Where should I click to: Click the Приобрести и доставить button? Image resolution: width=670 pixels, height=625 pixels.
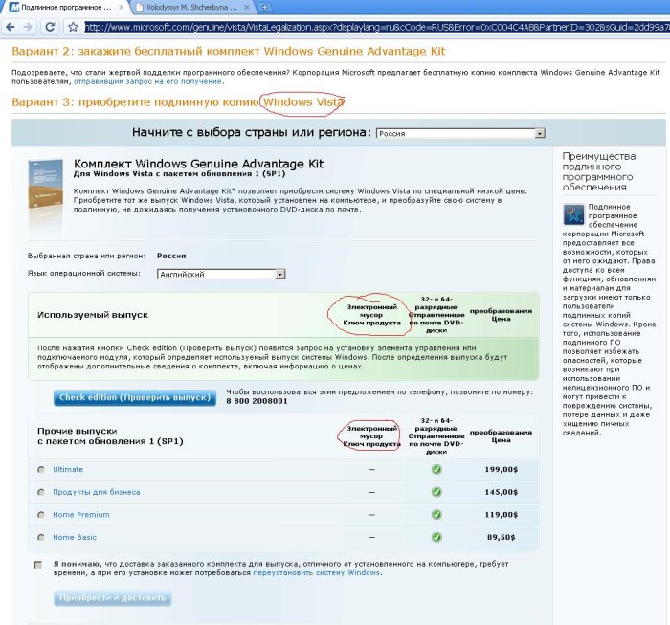tap(112, 598)
